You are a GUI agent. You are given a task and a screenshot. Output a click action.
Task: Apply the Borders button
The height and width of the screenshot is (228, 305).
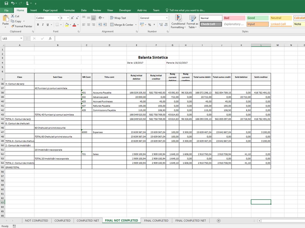click(57, 25)
